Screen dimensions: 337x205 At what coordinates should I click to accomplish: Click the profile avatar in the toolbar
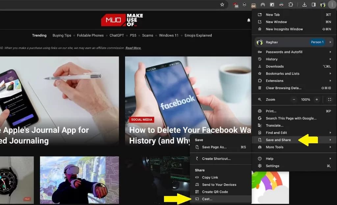(x=323, y=5)
